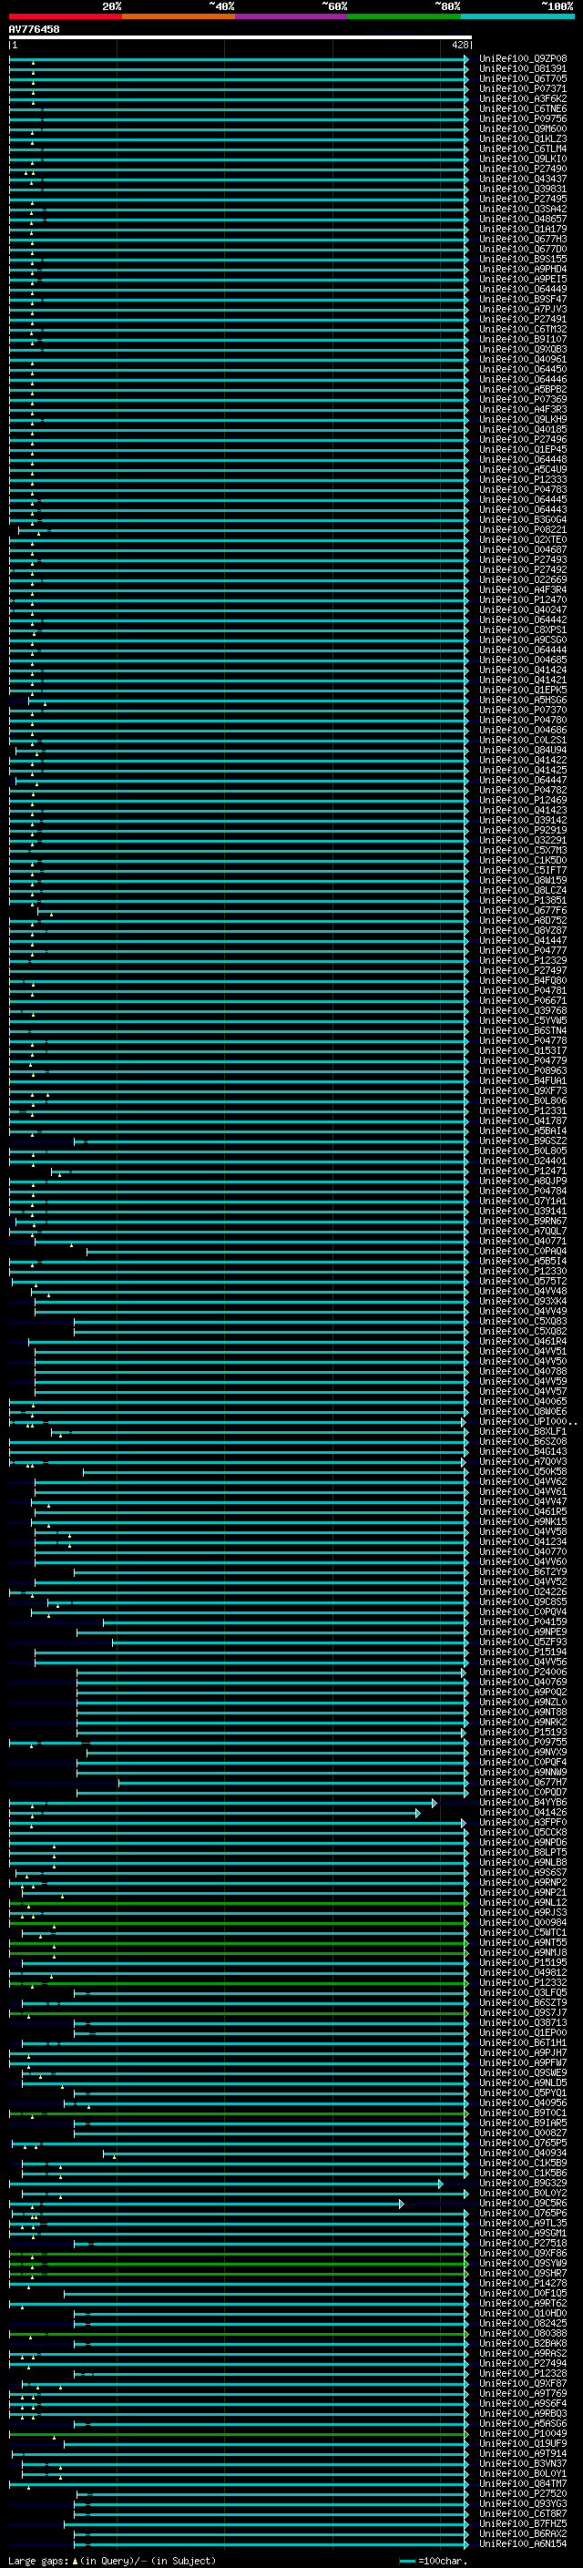Select the UniRef100_P12470 label
This screenshot has width=583, height=2568.
coord(523,600)
